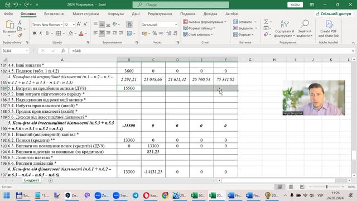Screen dimensions: 357x201
Task: Switch to the Рецензування tab
Action: pos(160,13)
